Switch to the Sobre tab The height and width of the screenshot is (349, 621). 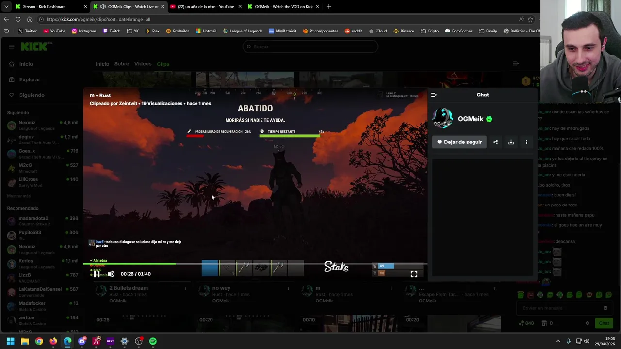[122, 64]
